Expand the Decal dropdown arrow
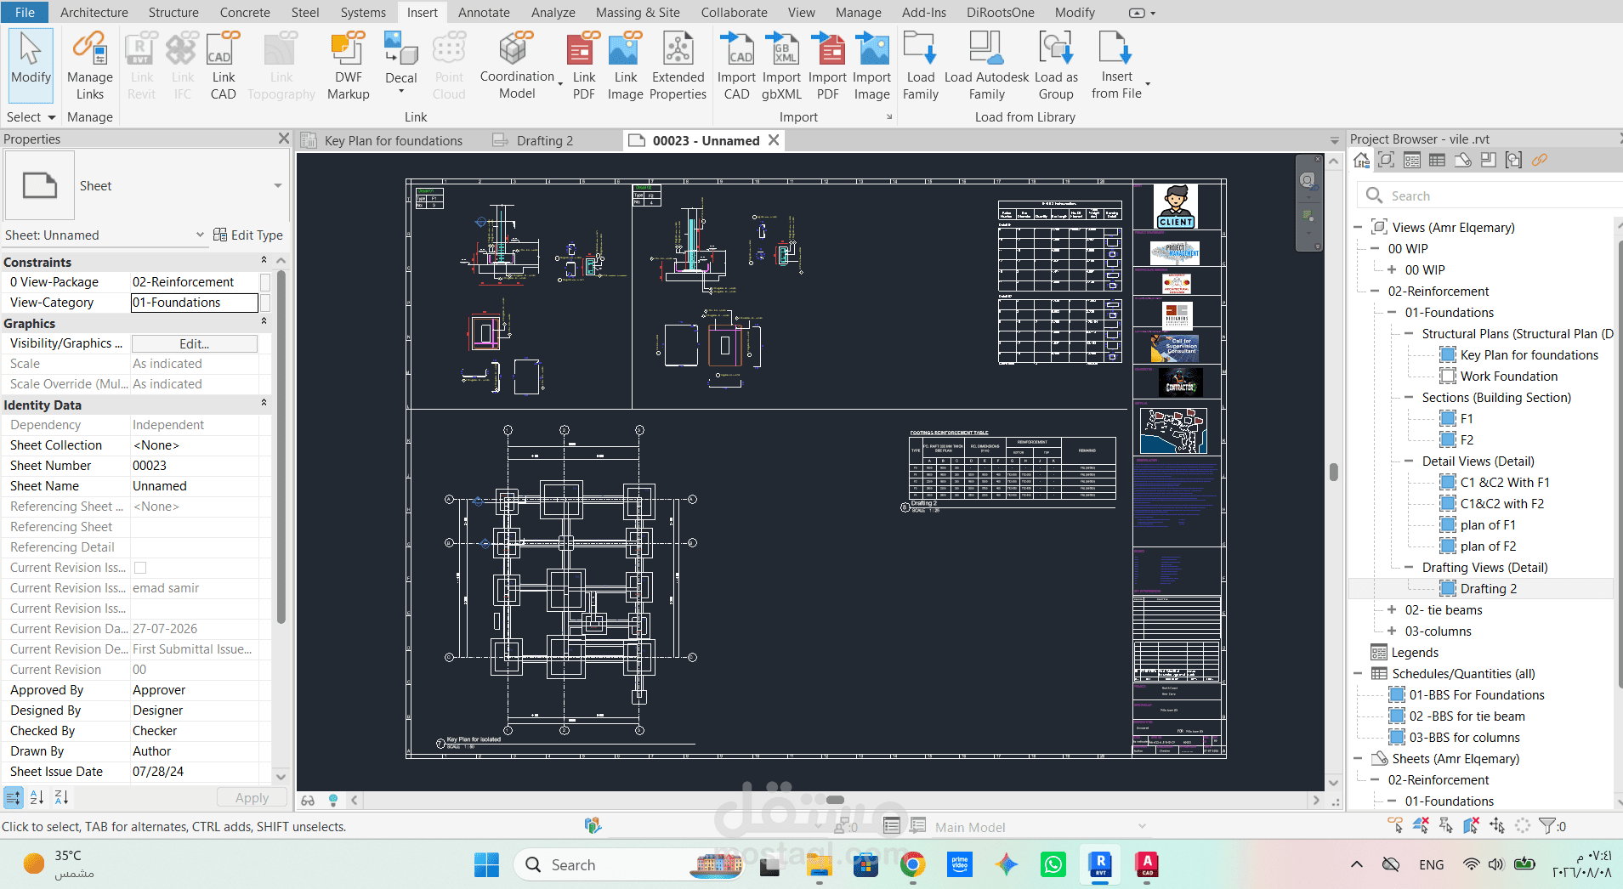1623x889 pixels. pos(401,91)
